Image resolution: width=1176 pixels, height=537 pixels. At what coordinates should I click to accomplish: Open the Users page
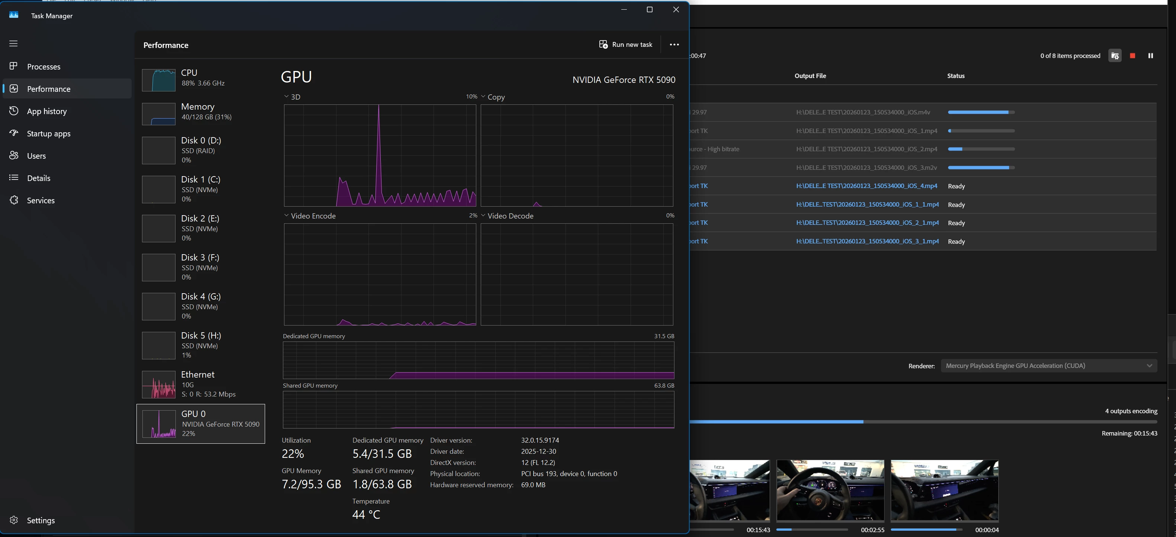click(36, 156)
